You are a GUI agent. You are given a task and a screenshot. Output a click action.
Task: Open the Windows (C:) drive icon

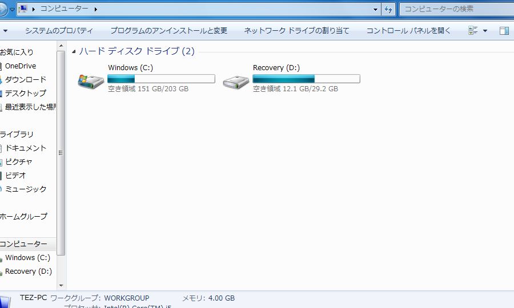tap(91, 82)
